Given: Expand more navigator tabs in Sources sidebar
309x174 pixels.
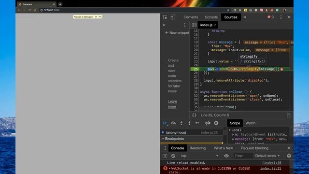Looking at the screenshot, I should point(164,25).
